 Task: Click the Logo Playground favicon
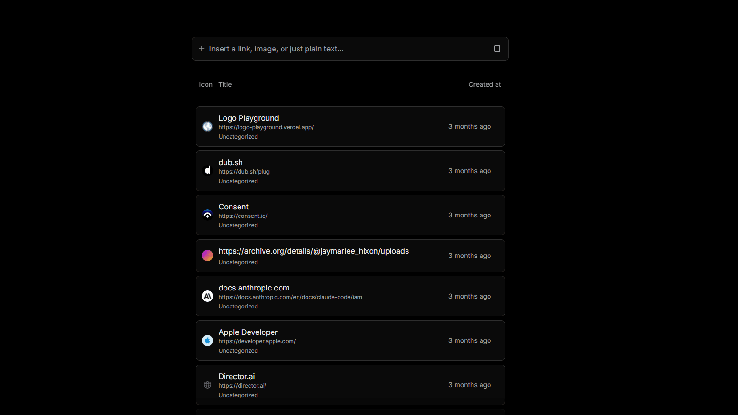pyautogui.click(x=207, y=126)
